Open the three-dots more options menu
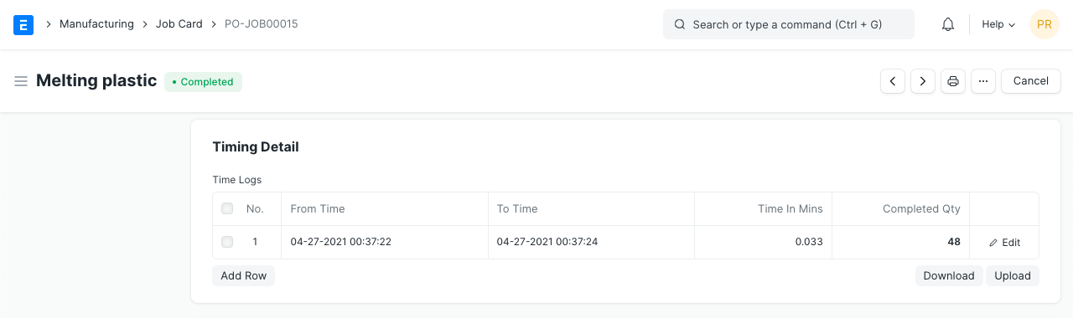The height and width of the screenshot is (318, 1073). tap(983, 81)
